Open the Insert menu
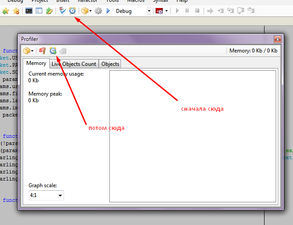 point(63,1)
